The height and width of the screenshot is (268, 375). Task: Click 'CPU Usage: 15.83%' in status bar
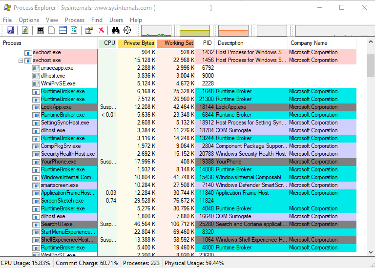click(x=25, y=263)
